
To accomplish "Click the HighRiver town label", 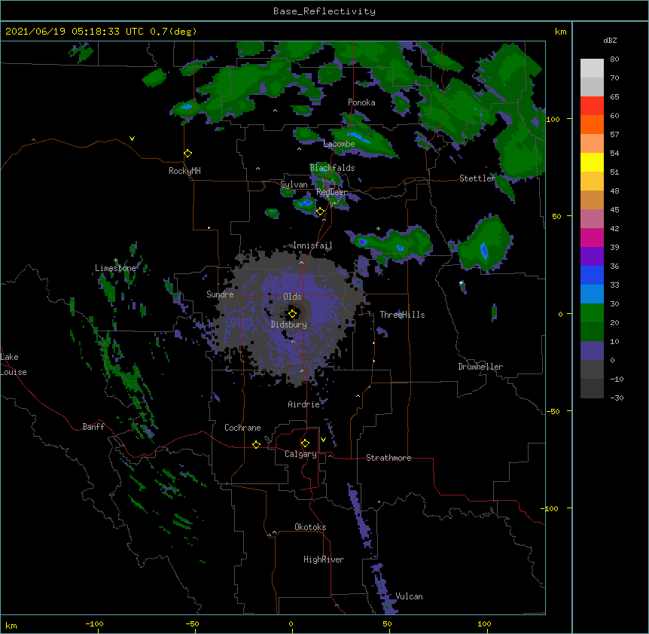I will pyautogui.click(x=324, y=559).
